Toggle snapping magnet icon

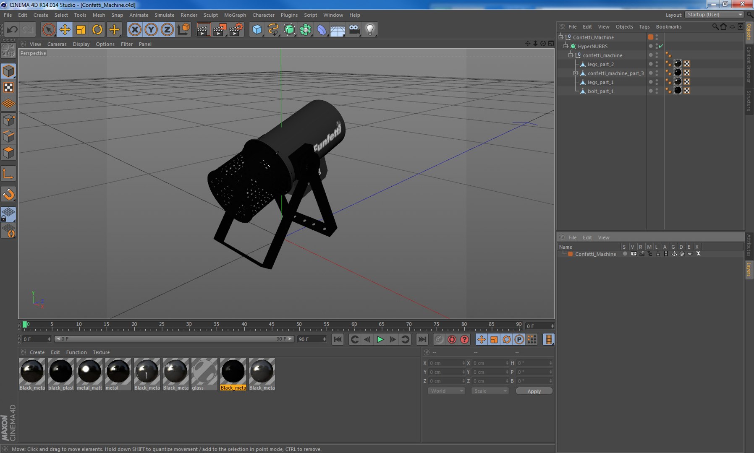click(x=8, y=194)
